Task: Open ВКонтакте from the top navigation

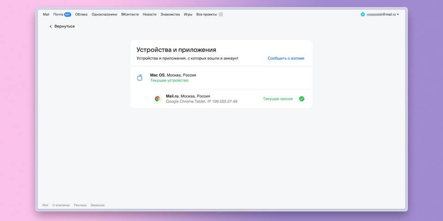Action: point(130,14)
